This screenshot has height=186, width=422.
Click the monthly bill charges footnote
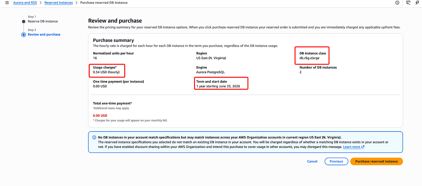130,120
